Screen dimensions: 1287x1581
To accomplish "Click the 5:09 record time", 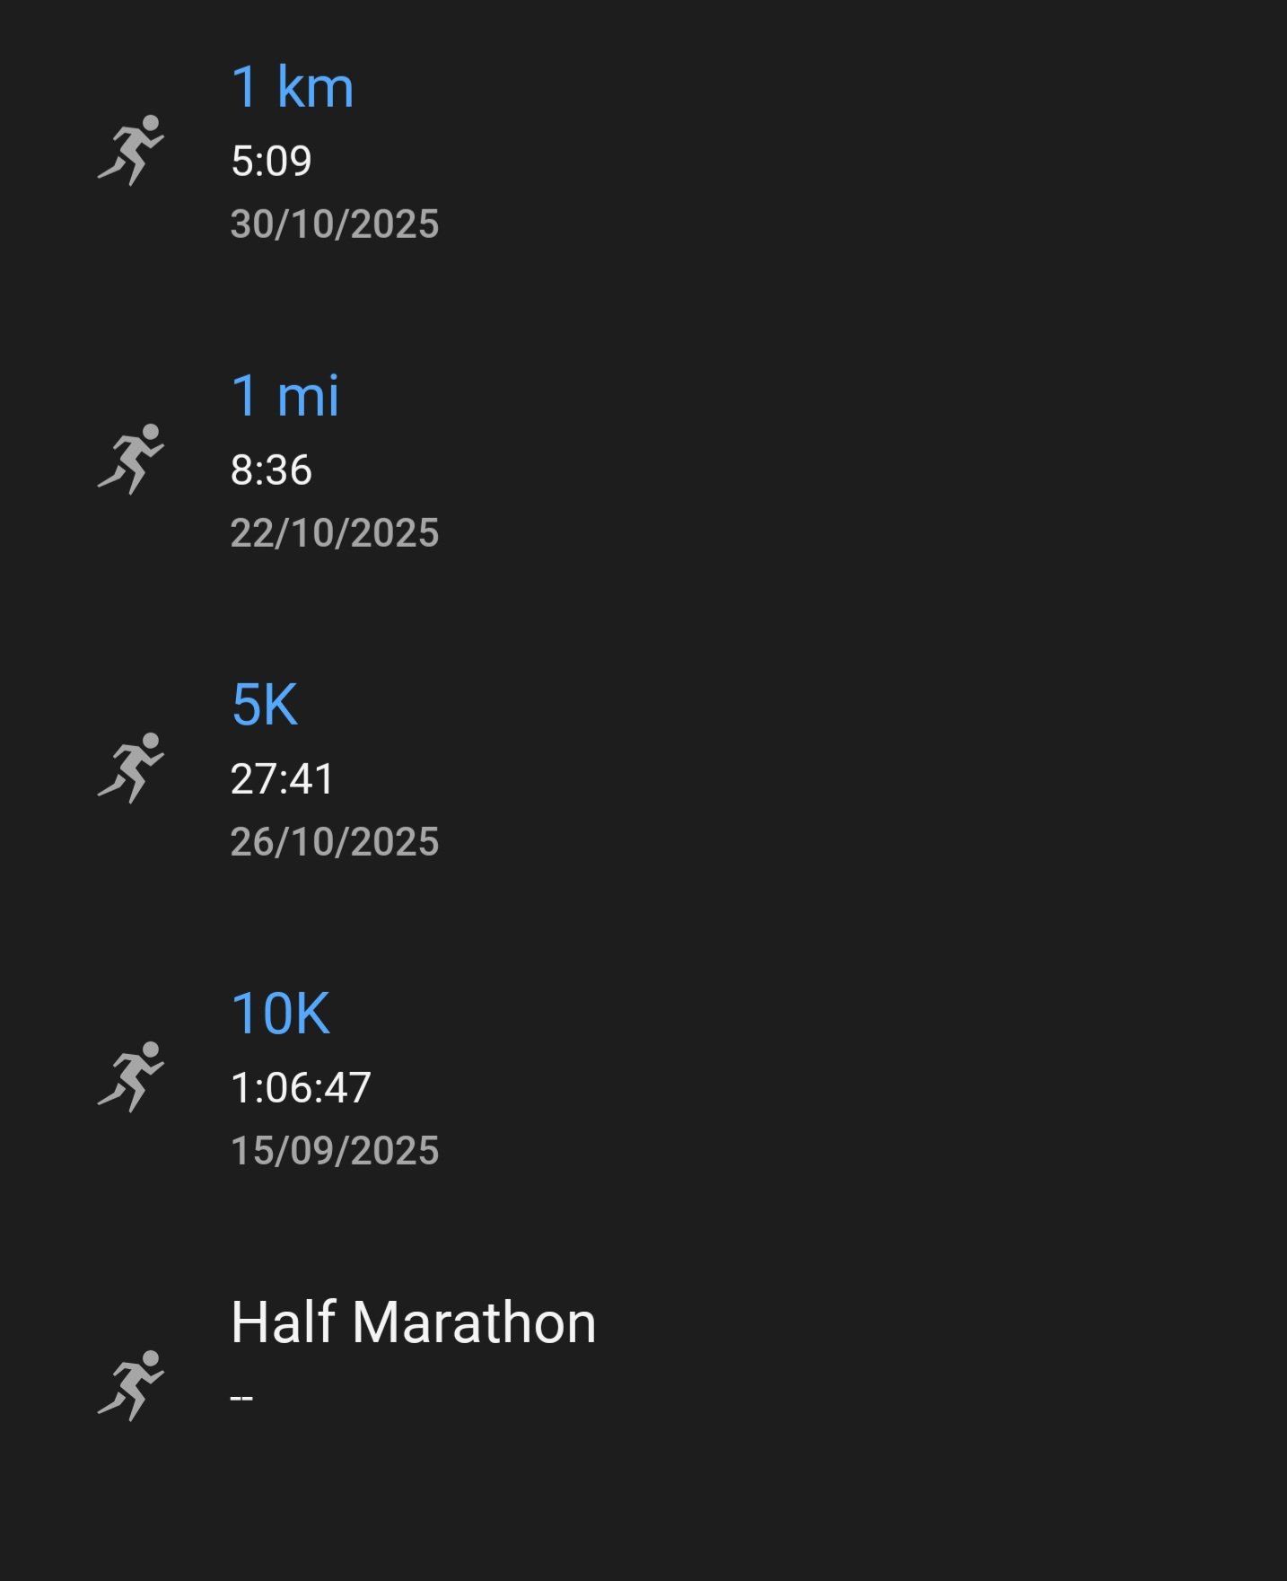I will [x=271, y=162].
